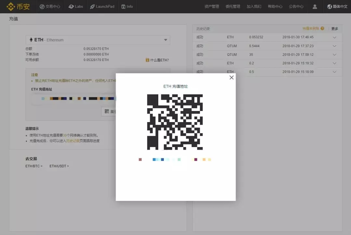
Task: Open 公告中心 from the top bar
Action: [x=296, y=7]
